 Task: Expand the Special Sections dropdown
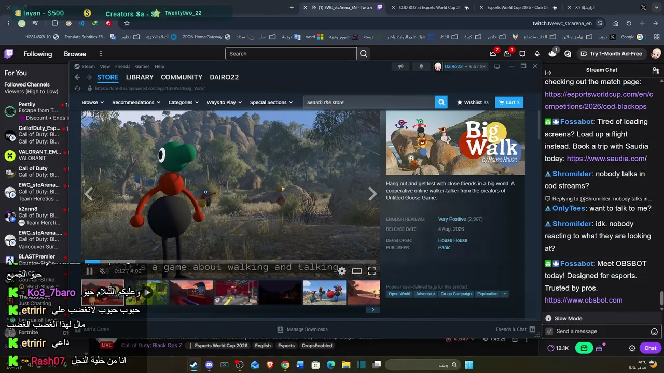pyautogui.click(x=271, y=102)
